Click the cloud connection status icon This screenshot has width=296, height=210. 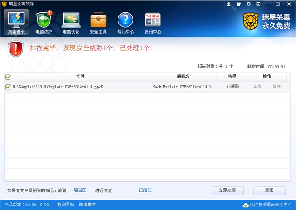tap(246, 205)
